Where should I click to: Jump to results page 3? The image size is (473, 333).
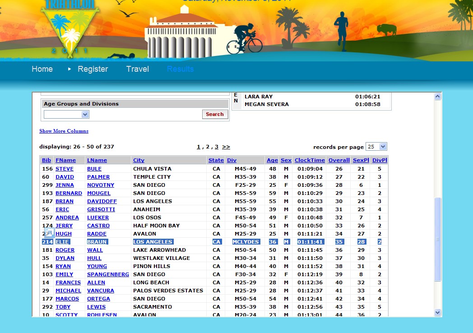(x=217, y=147)
